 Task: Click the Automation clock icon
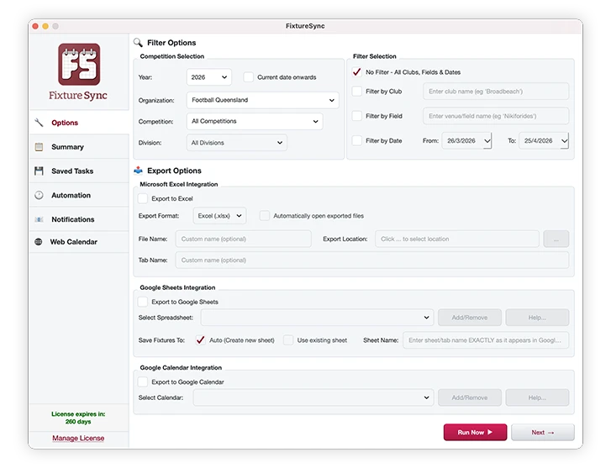click(x=39, y=196)
